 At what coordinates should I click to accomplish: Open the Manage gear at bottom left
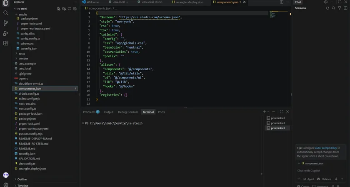click(x=6, y=185)
